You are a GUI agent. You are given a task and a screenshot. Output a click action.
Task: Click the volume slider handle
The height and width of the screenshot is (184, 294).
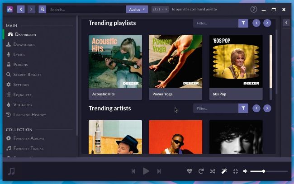pos(263,171)
